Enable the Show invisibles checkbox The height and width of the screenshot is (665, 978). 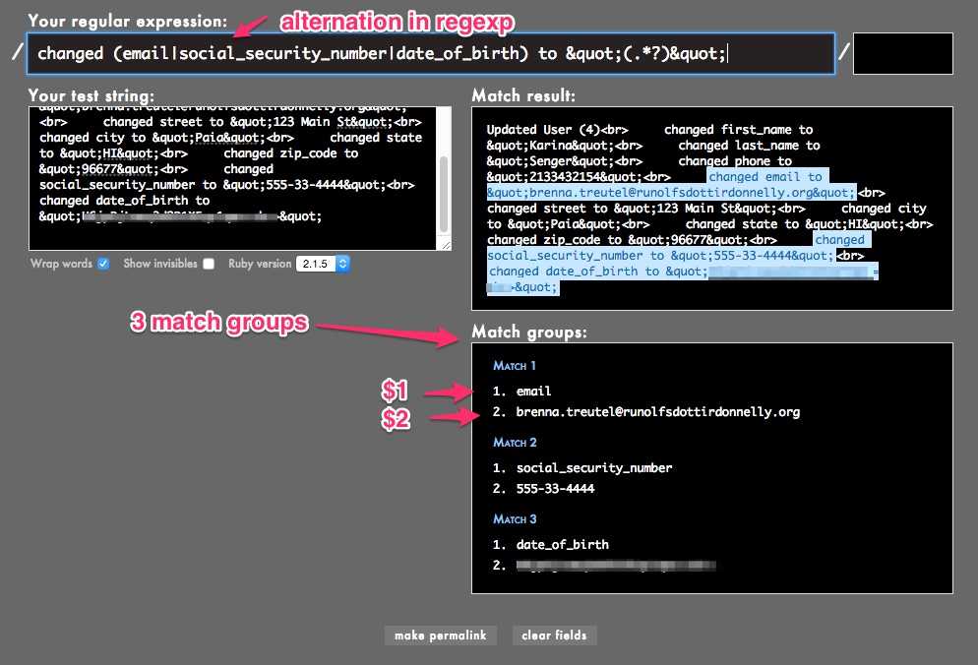208,264
